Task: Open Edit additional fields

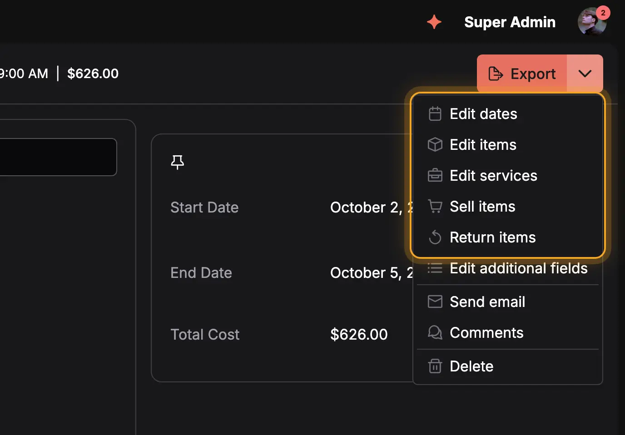Action: [x=508, y=268]
